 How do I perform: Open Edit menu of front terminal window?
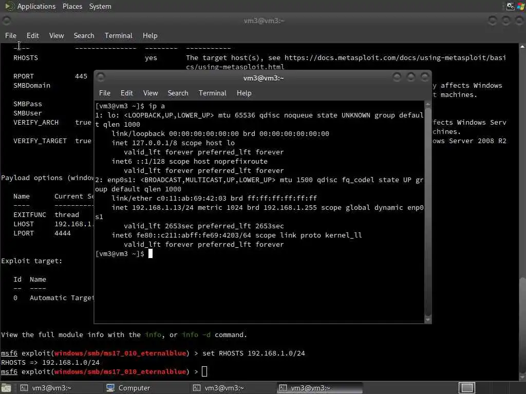coord(126,93)
